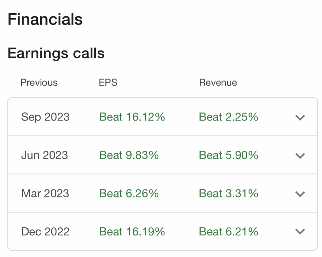322x257 pixels.
Task: Expand the Dec 2022 earnings row chevron
Action: click(x=300, y=232)
